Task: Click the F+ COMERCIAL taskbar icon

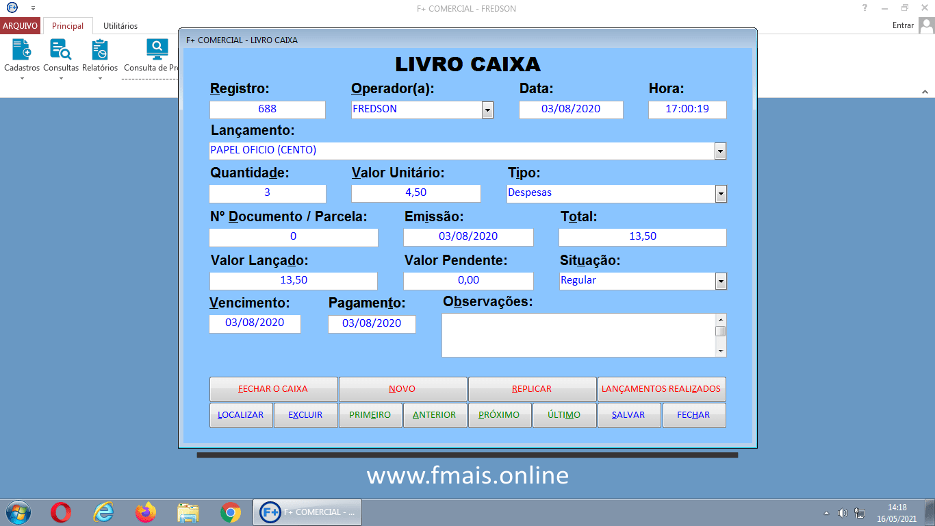Action: pyautogui.click(x=307, y=512)
